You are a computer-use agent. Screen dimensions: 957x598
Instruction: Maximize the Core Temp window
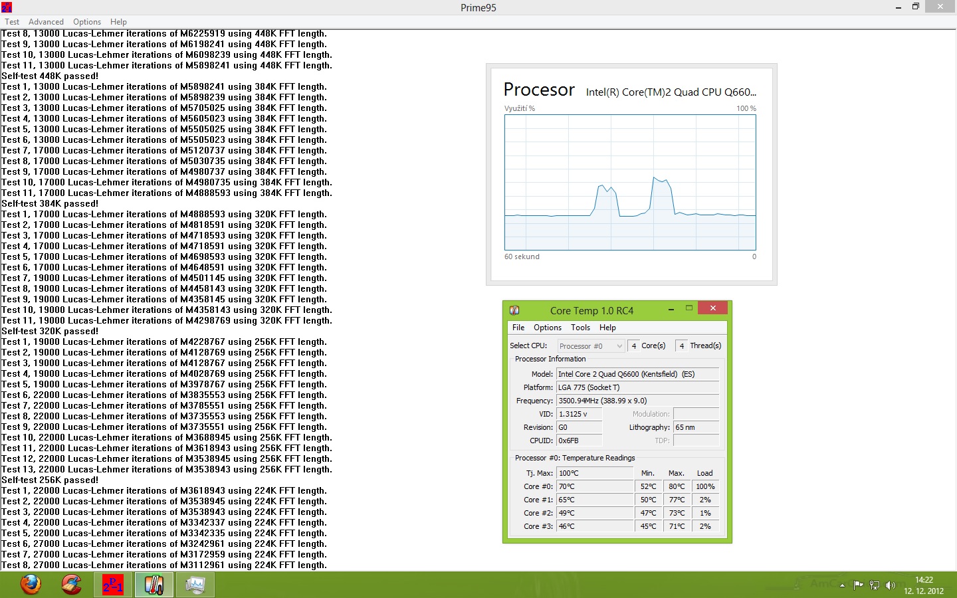click(x=689, y=308)
